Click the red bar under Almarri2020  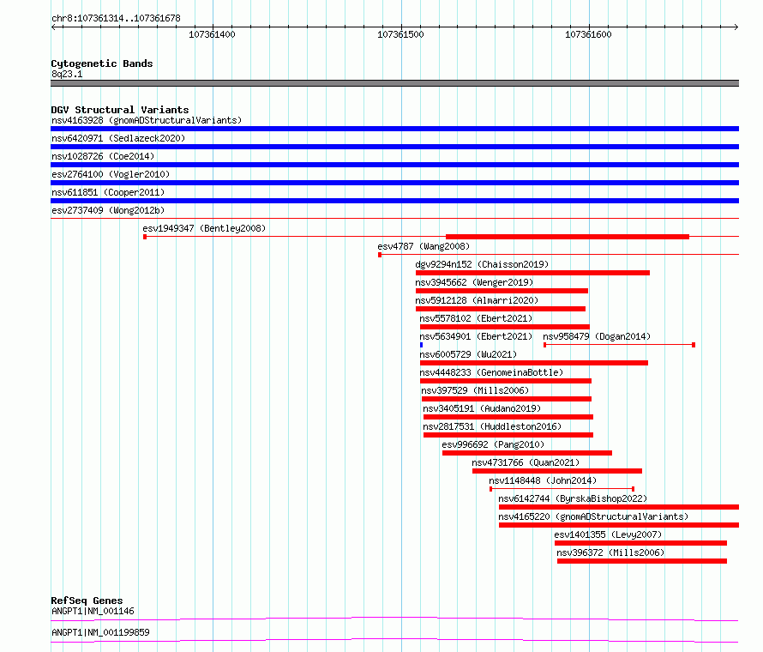(501, 309)
